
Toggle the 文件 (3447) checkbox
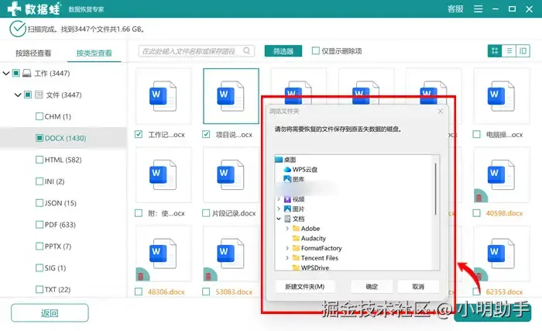(x=28, y=95)
